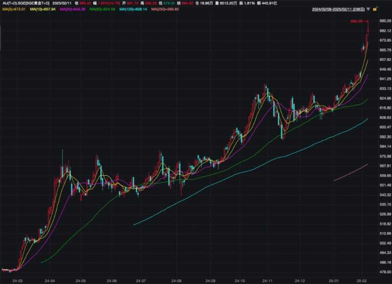Click the MA(20) moving average label
Image resolution: width=392 pixels, height=284 pixels.
pos(72,9)
